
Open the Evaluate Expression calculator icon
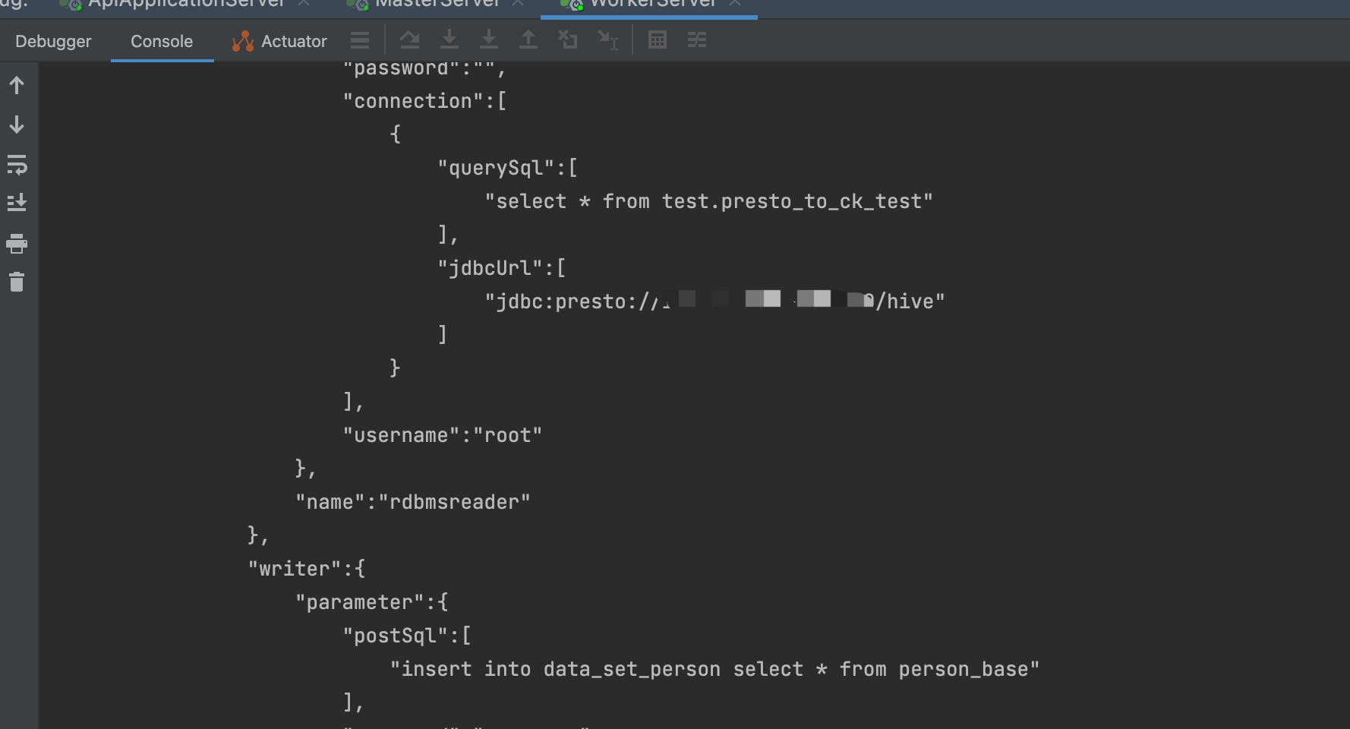coord(658,39)
